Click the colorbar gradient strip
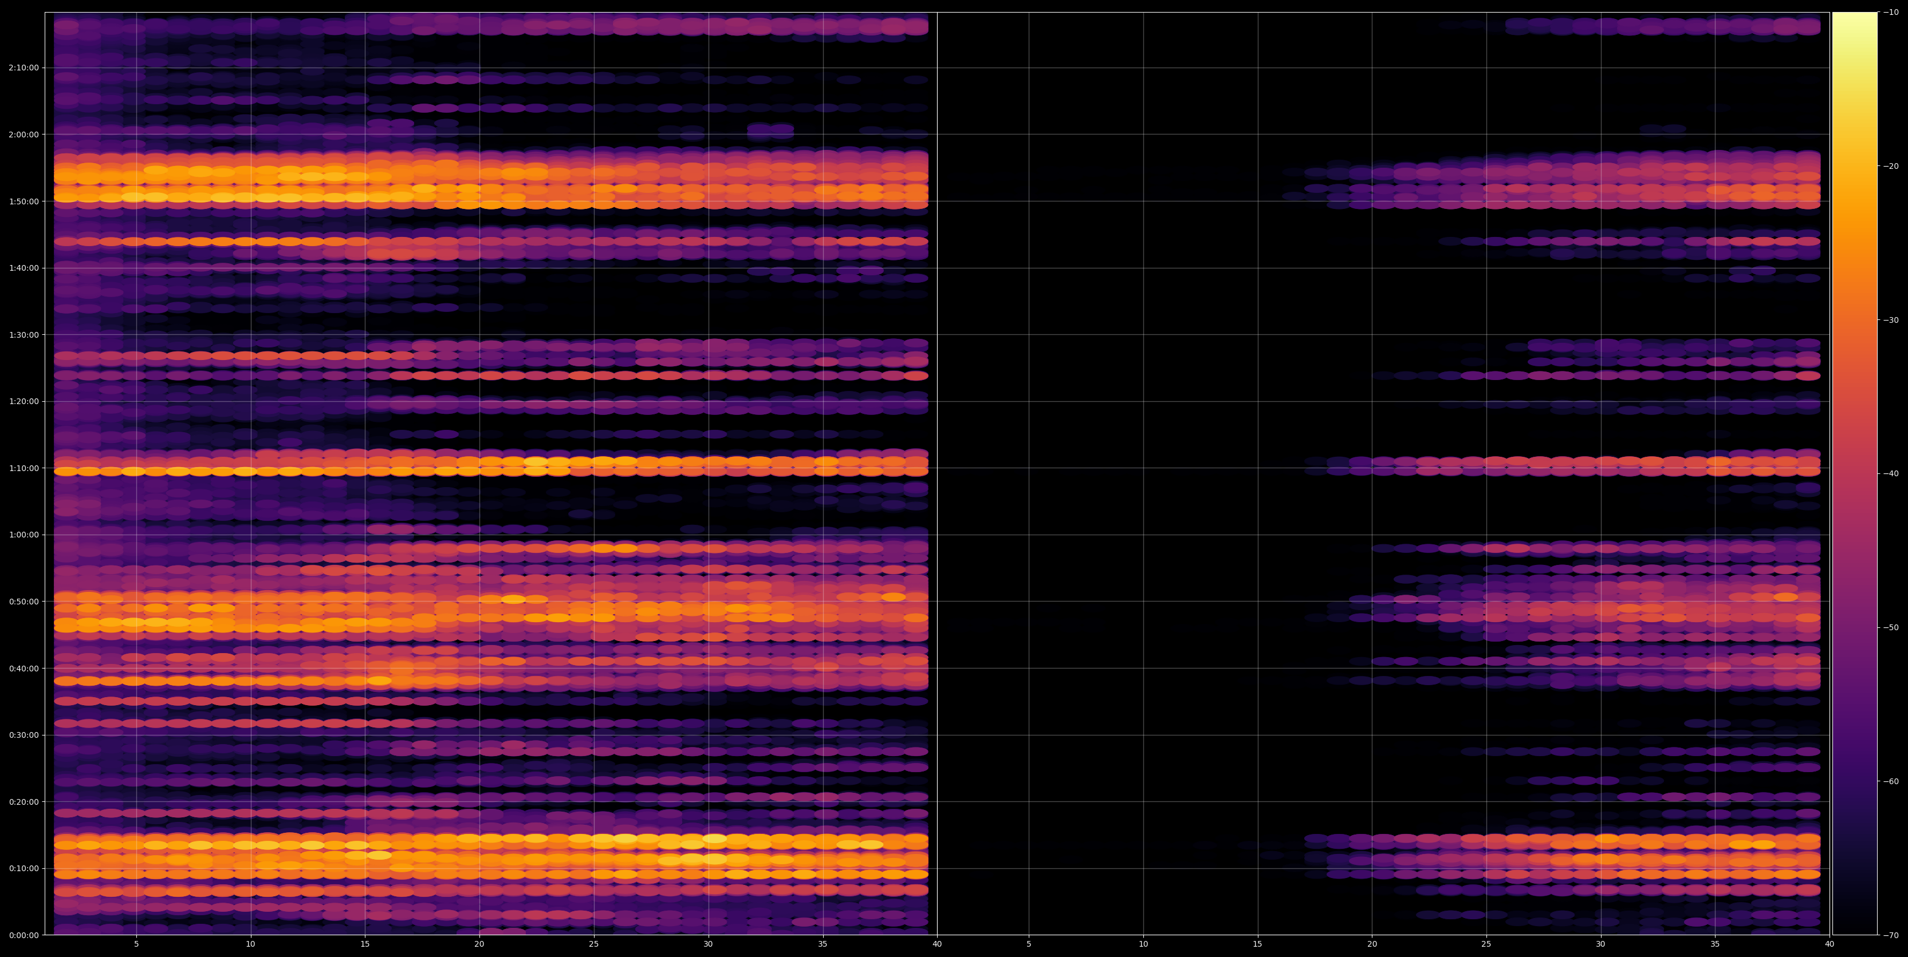Viewport: 1908px width, 957px height. [x=1855, y=474]
